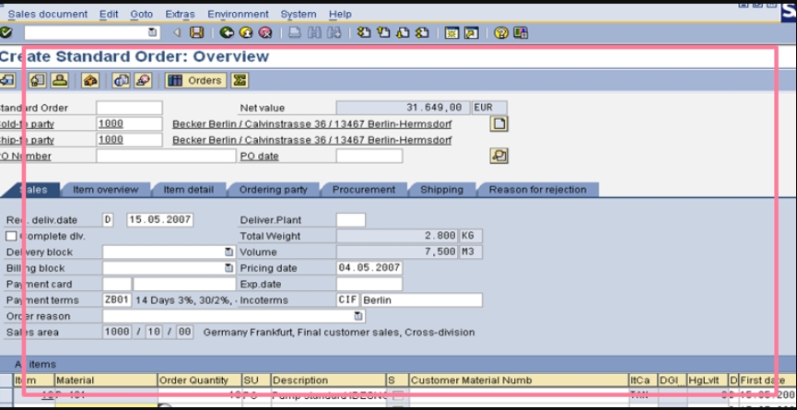
Task: Click the red Cancel icon in toolbar
Action: coord(265,32)
